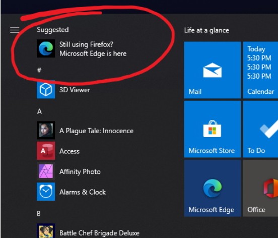The height and width of the screenshot is (238, 278).
Task: Click the 3D Viewer app icon
Action: [46, 89]
